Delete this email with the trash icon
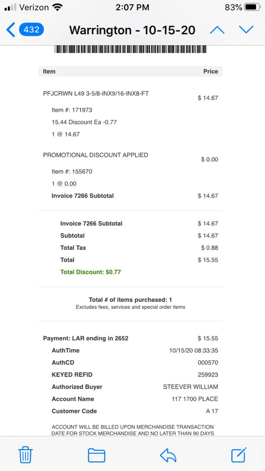 point(25,455)
